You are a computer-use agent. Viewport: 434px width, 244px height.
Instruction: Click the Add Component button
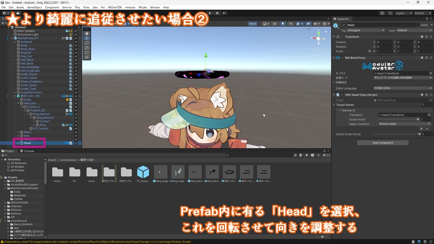coord(382,142)
